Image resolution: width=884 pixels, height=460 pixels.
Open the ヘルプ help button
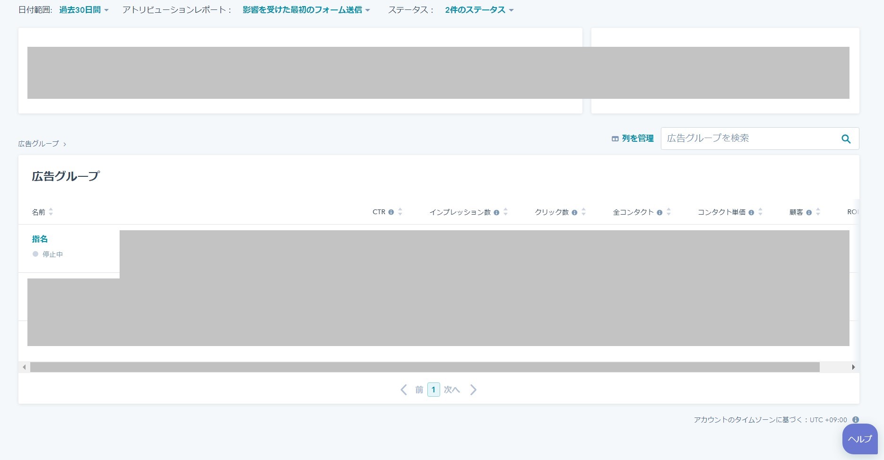860,439
